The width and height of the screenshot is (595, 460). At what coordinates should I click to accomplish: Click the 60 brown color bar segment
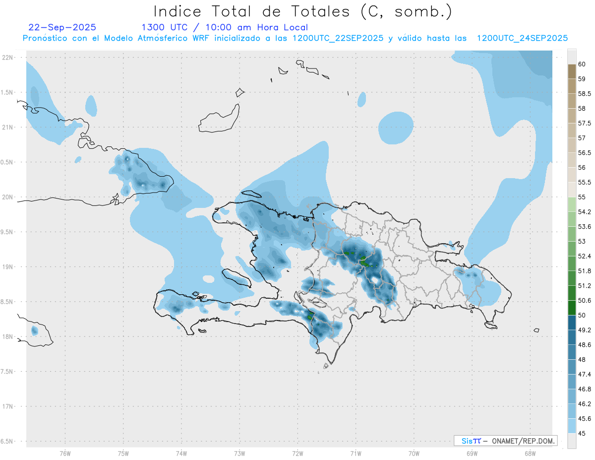pyautogui.click(x=571, y=71)
